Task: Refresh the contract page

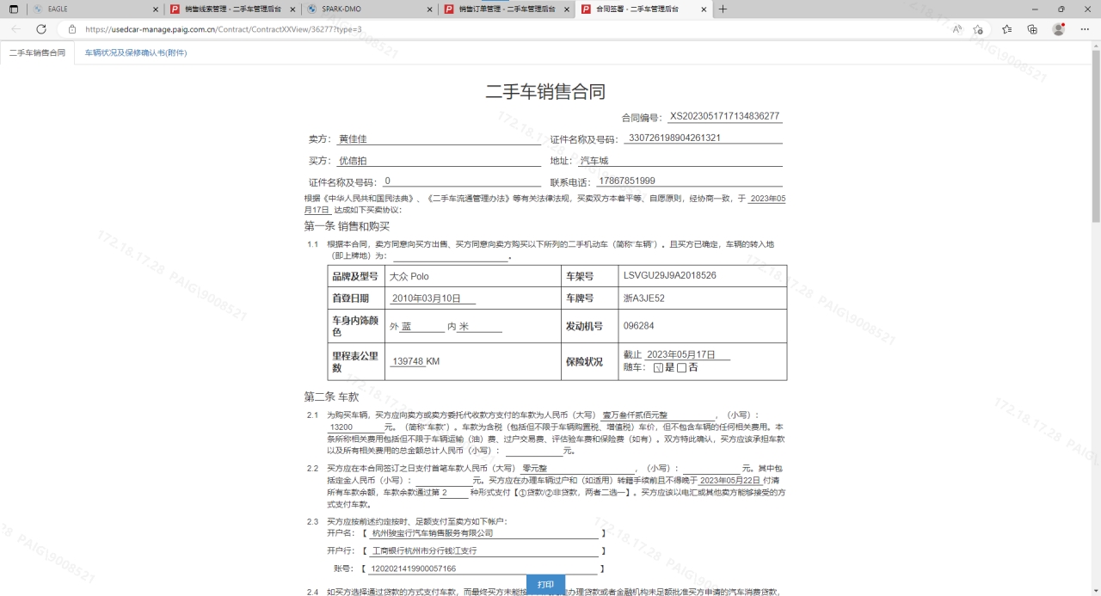Action: tap(40, 28)
